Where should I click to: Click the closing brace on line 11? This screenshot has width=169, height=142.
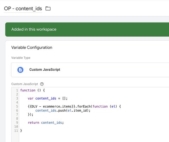click(21, 131)
